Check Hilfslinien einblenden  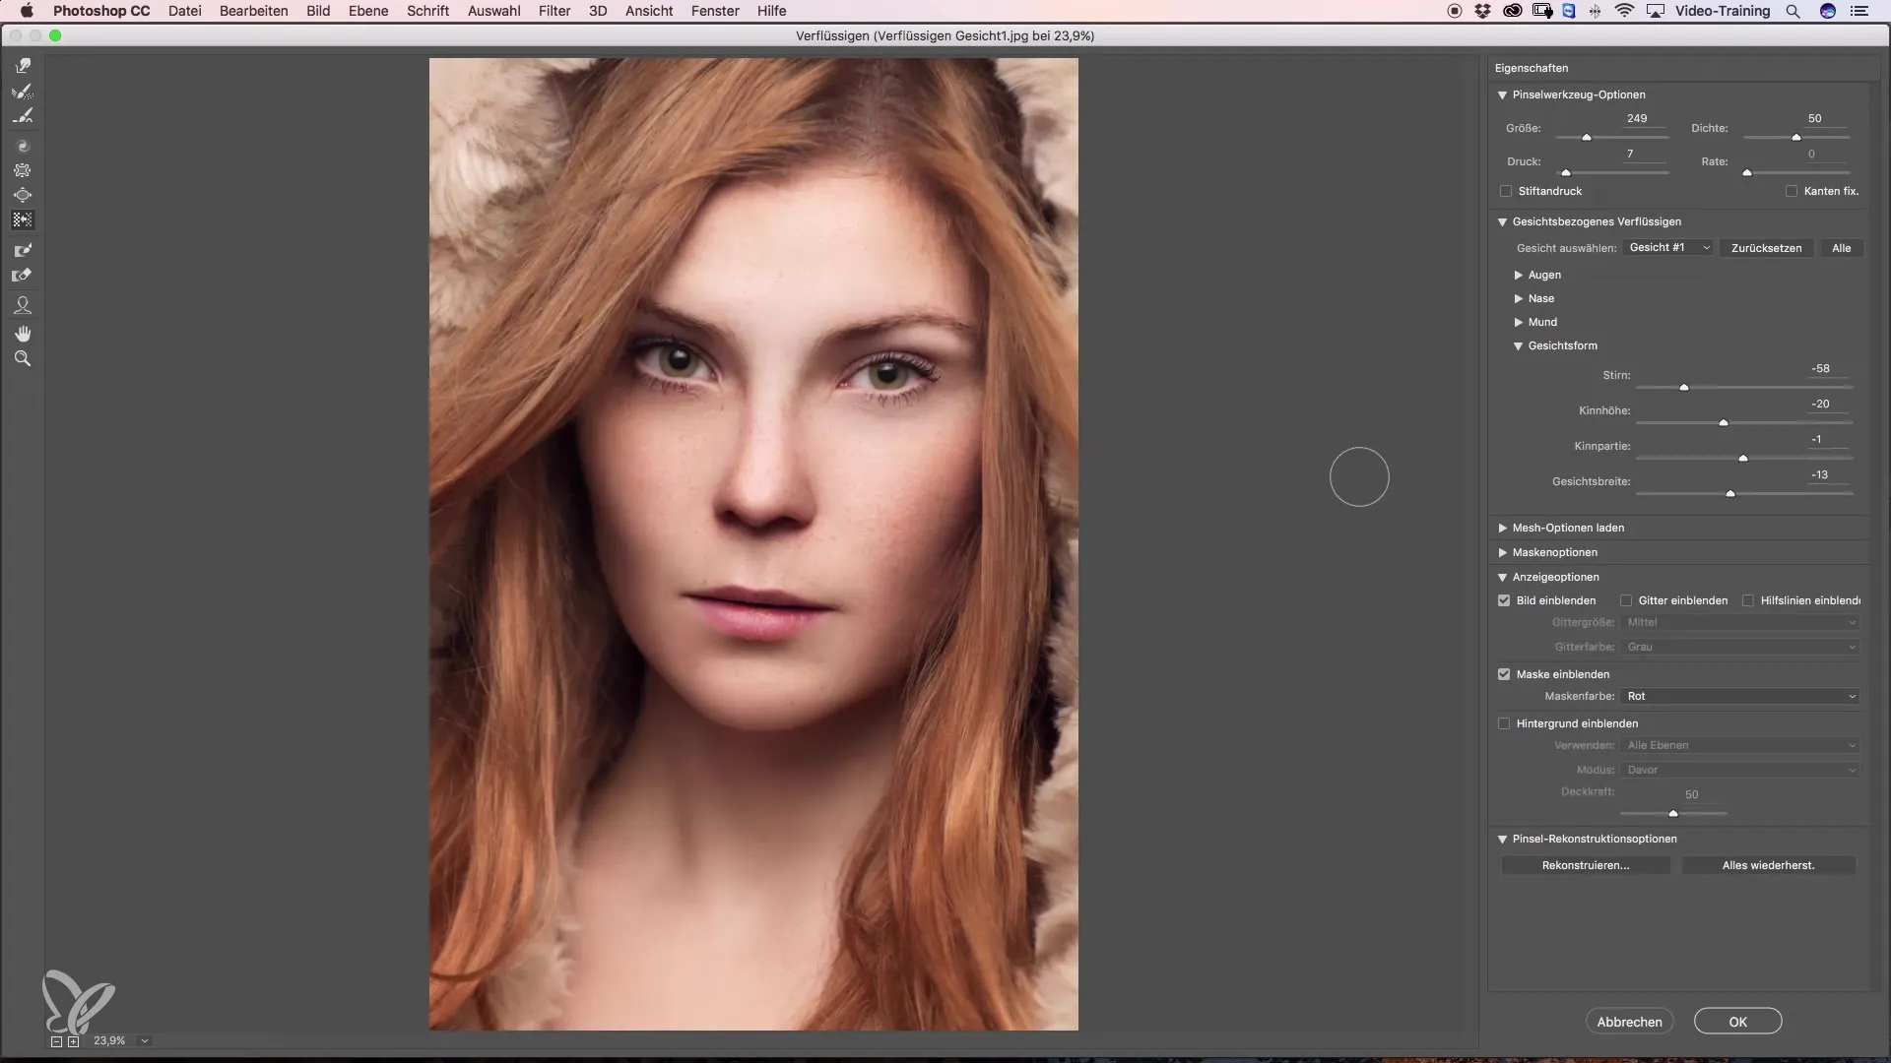coord(1748,600)
